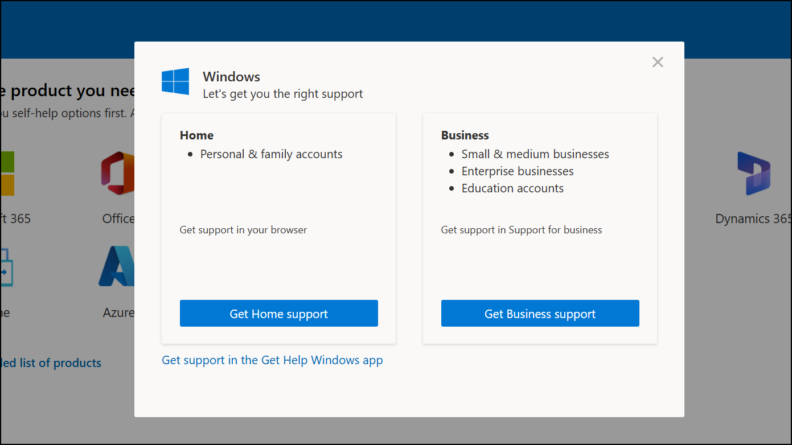The image size is (792, 445).
Task: Click "Small & medium businesses" text
Action: 535,154
